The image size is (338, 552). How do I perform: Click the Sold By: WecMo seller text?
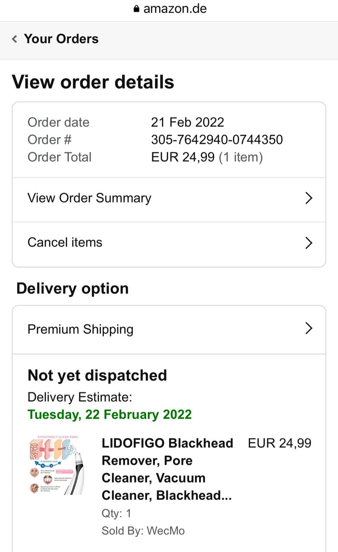(x=143, y=530)
